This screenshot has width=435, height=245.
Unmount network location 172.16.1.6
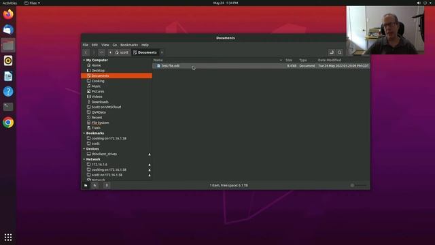(x=150, y=165)
